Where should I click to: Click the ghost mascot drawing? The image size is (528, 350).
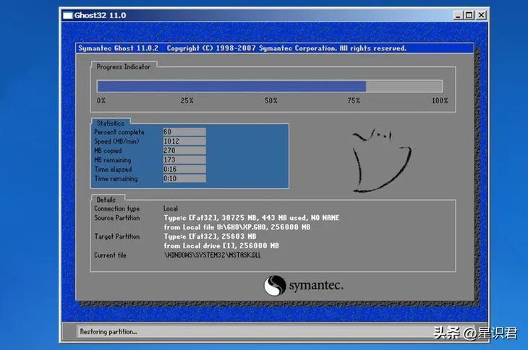pyautogui.click(x=382, y=160)
